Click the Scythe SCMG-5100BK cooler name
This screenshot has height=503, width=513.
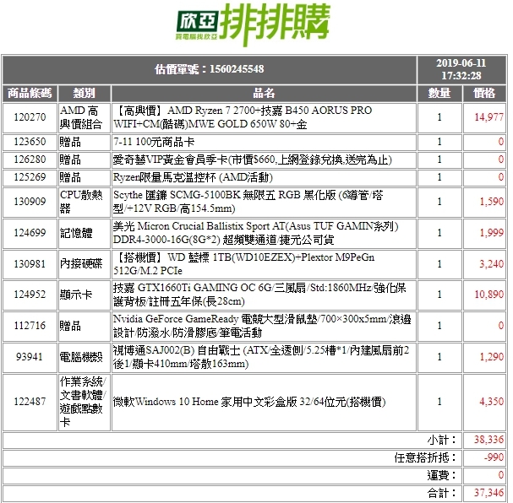click(x=248, y=202)
